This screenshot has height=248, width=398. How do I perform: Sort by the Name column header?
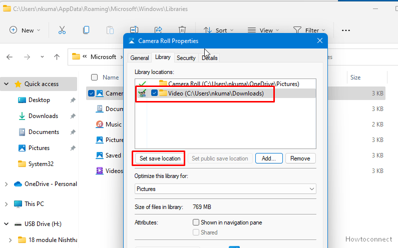tap(111, 77)
